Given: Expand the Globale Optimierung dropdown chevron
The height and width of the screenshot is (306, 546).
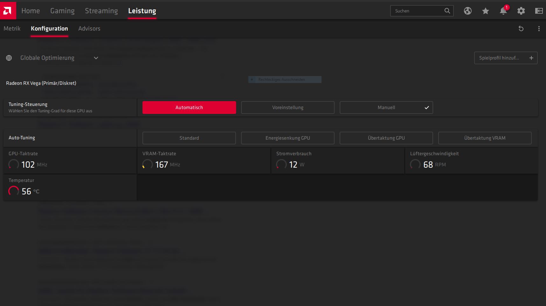Looking at the screenshot, I should (96, 58).
